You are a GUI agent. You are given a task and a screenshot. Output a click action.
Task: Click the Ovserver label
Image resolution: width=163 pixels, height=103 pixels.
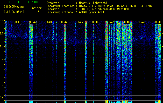(x=53, y=3)
